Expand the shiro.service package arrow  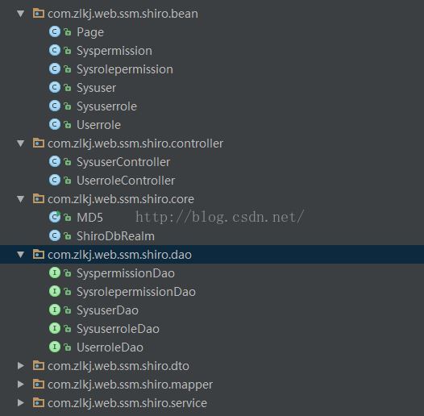pyautogui.click(x=20, y=403)
